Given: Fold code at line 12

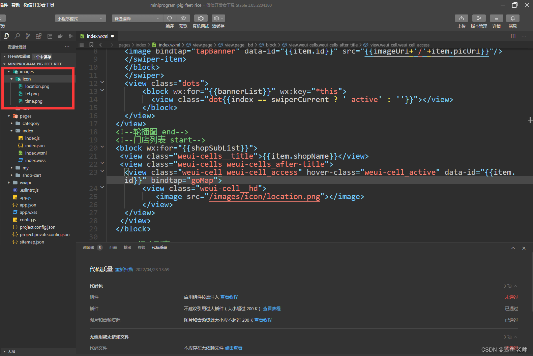Looking at the screenshot, I should 102,82.
